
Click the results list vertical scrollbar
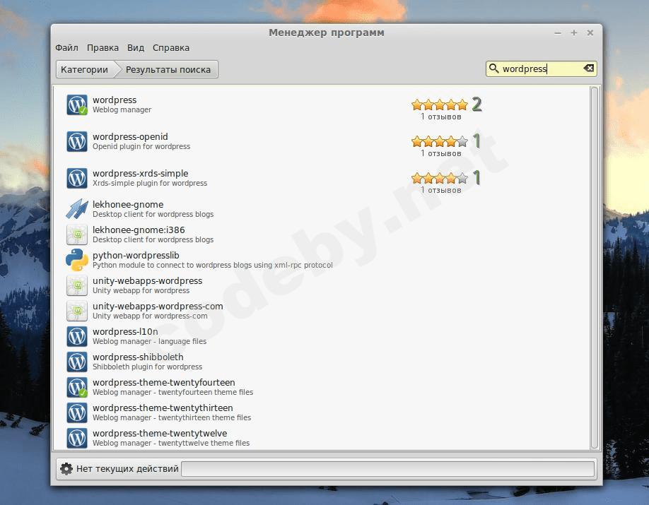click(595, 268)
